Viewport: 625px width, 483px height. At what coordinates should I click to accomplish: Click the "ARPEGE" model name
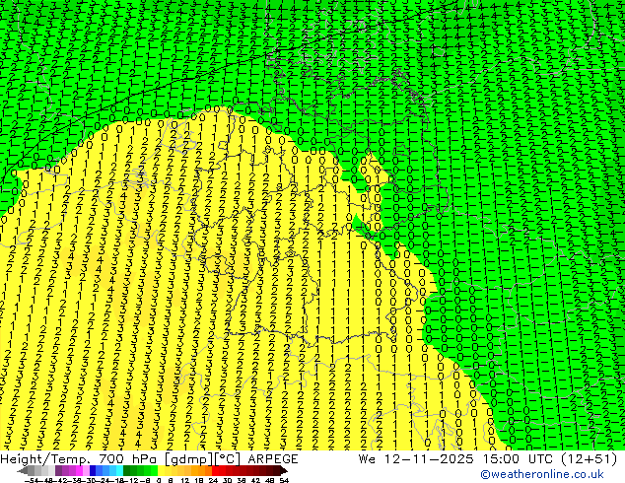(x=273, y=459)
